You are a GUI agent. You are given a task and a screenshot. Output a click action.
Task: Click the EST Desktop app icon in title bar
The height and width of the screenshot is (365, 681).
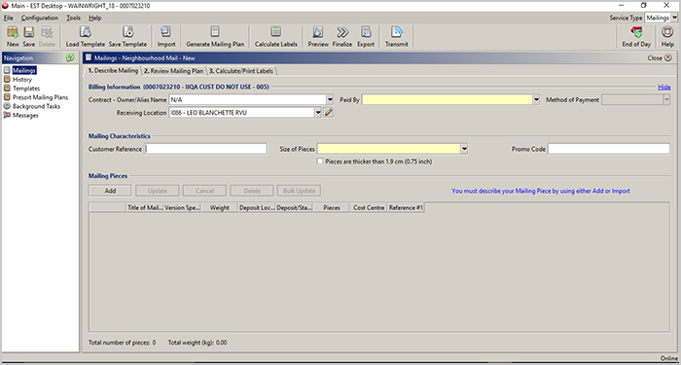pos(5,6)
